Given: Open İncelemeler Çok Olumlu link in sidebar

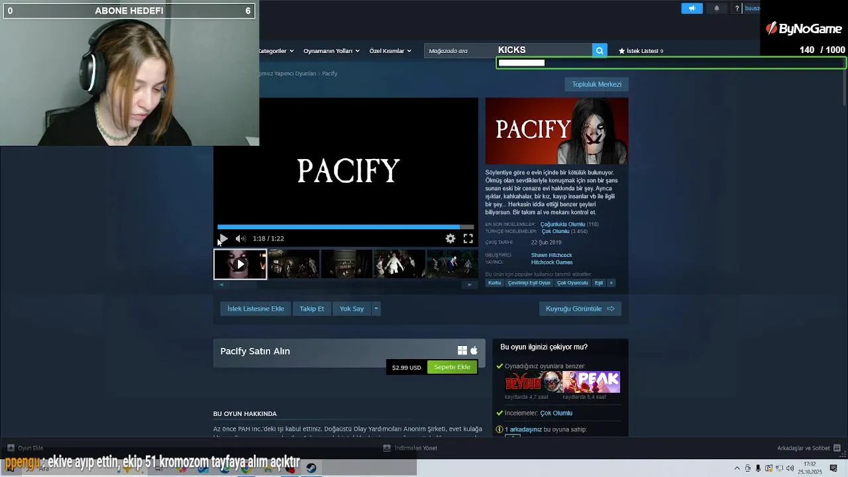Looking at the screenshot, I should point(556,413).
